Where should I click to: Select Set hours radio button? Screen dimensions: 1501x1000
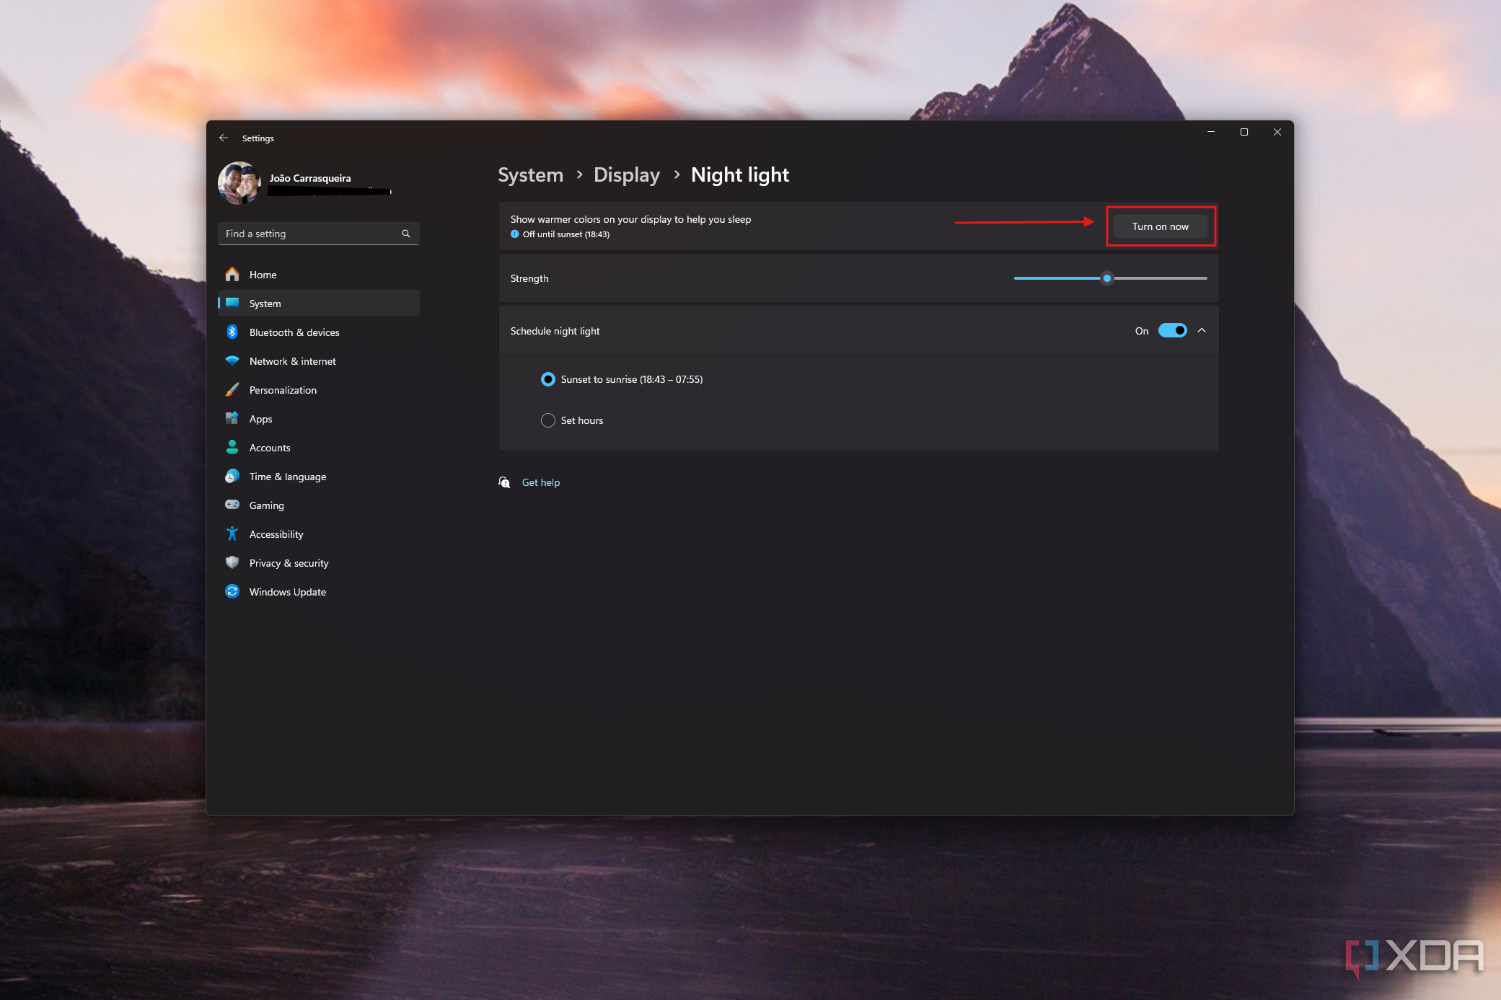[x=547, y=420]
